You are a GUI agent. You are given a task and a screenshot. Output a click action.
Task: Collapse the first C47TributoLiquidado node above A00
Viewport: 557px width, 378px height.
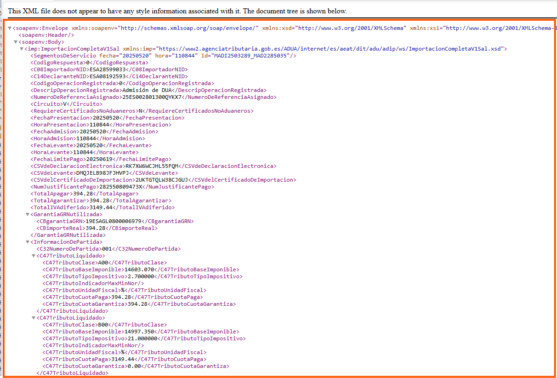click(34, 256)
